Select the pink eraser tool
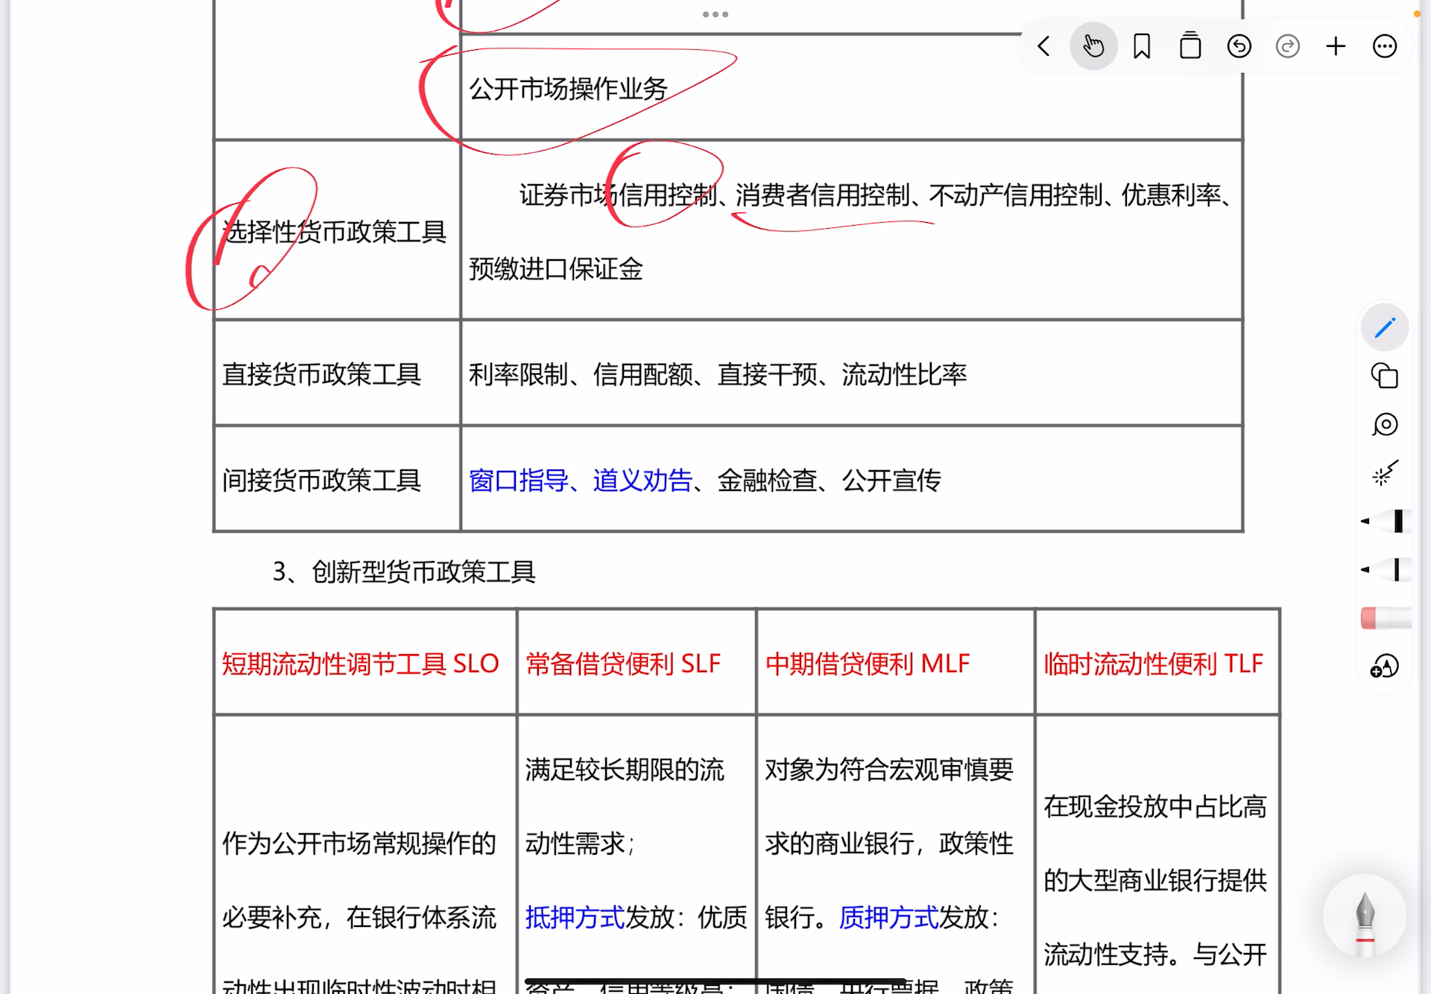Screen dimensions: 1431x994 [1386, 618]
